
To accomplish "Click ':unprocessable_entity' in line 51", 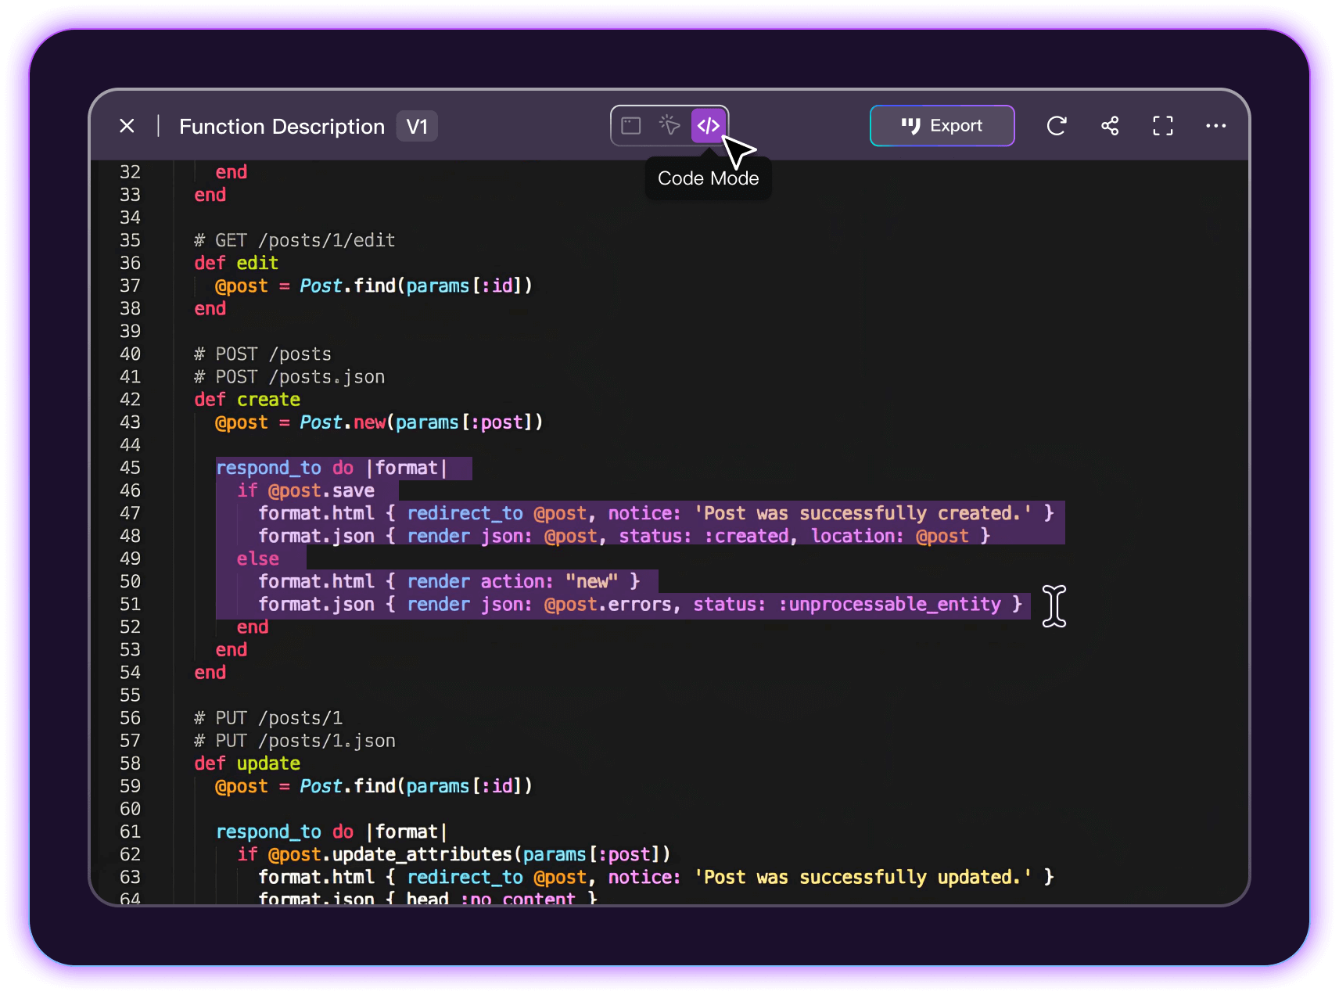I will (890, 605).
